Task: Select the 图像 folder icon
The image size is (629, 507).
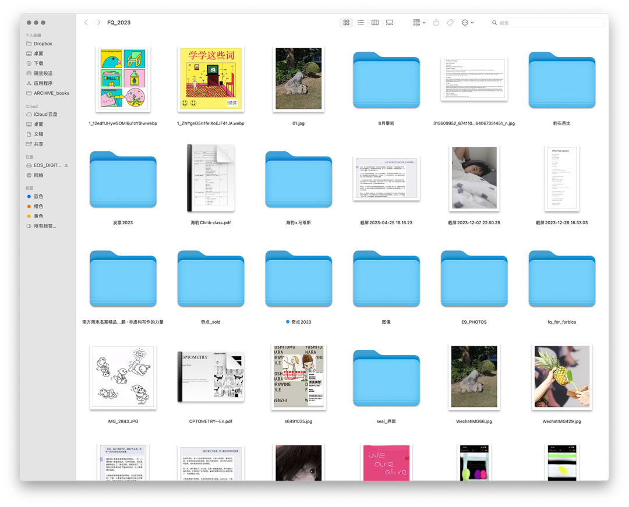Action: tap(386, 279)
